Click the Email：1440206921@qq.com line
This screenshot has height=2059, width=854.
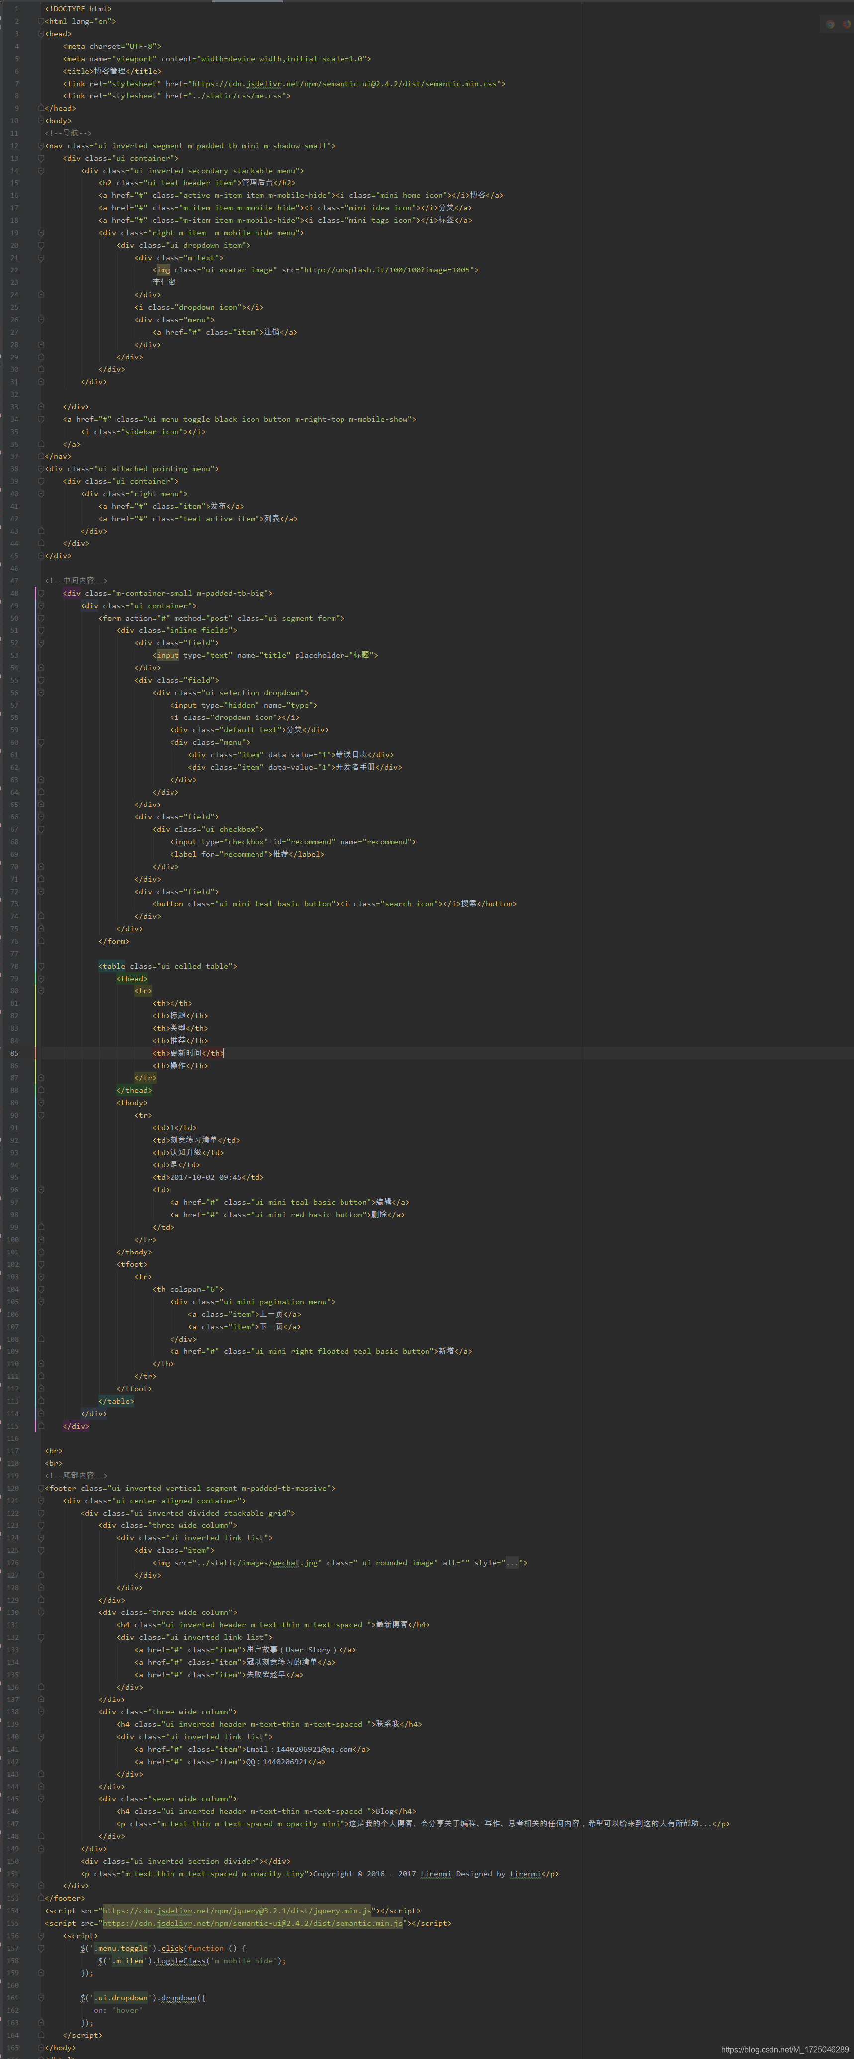click(253, 1749)
